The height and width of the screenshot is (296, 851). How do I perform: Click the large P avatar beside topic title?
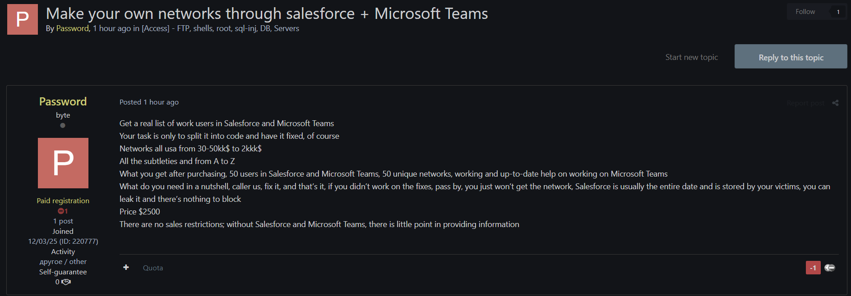[23, 19]
